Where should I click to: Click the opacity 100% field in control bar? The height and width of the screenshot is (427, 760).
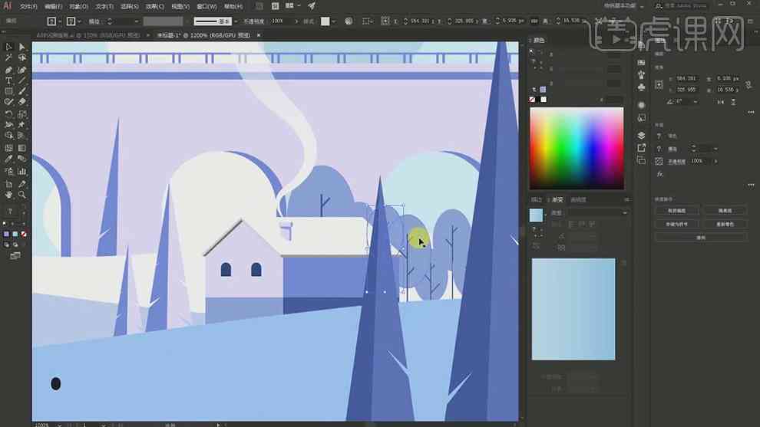281,21
